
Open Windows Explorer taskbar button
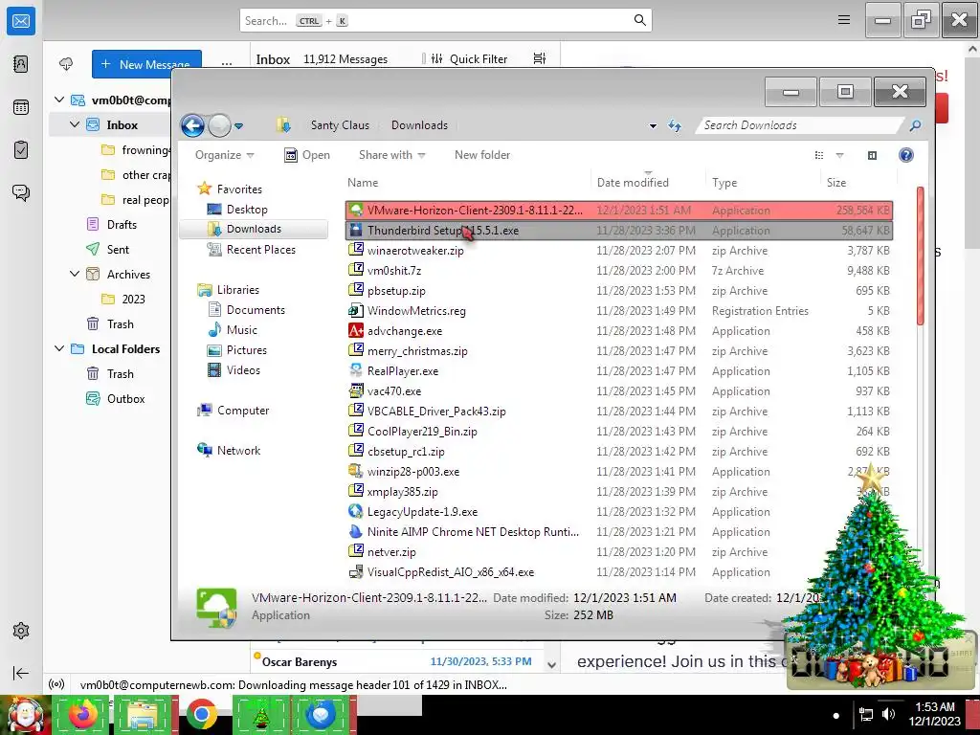coord(143,714)
